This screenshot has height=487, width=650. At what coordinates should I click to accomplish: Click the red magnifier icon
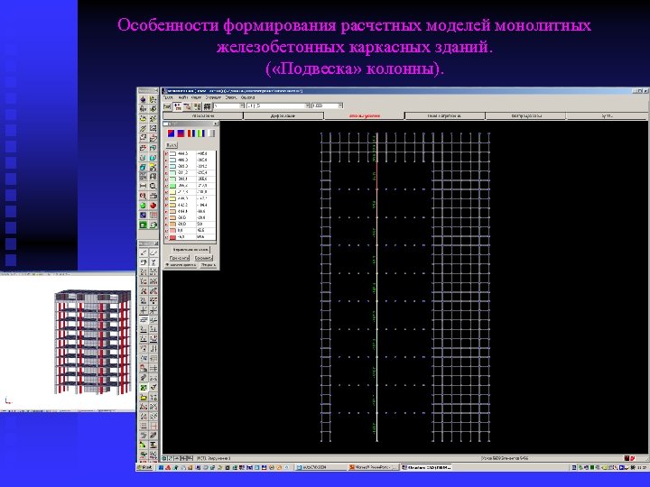pyautogui.click(x=144, y=196)
